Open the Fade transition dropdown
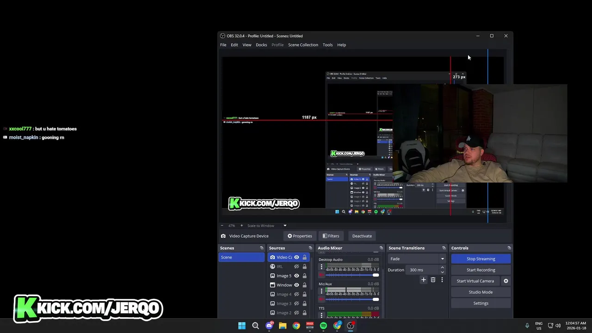The width and height of the screenshot is (592, 333). 417,259
